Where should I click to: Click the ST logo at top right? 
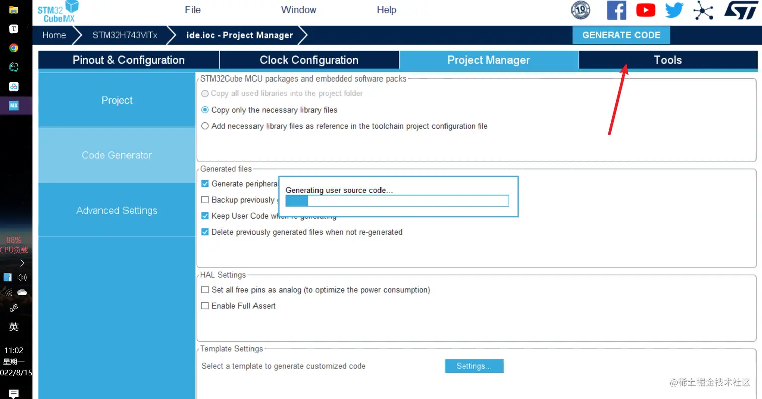[x=741, y=10]
